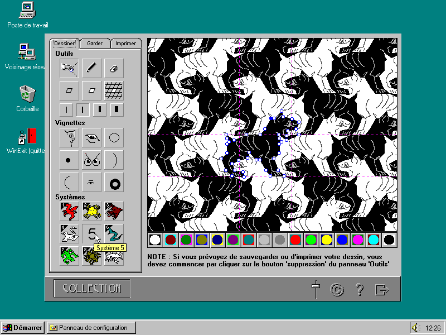Image resolution: width=446 pixels, height=335 pixels.
Task: Pick the small black dot vignette
Action: pyautogui.click(x=69, y=160)
